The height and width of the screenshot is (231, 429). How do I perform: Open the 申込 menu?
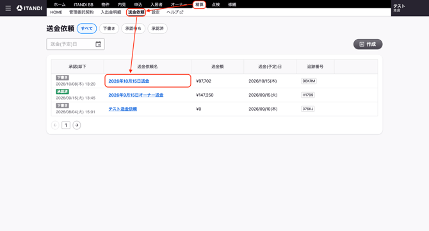pos(138,4)
